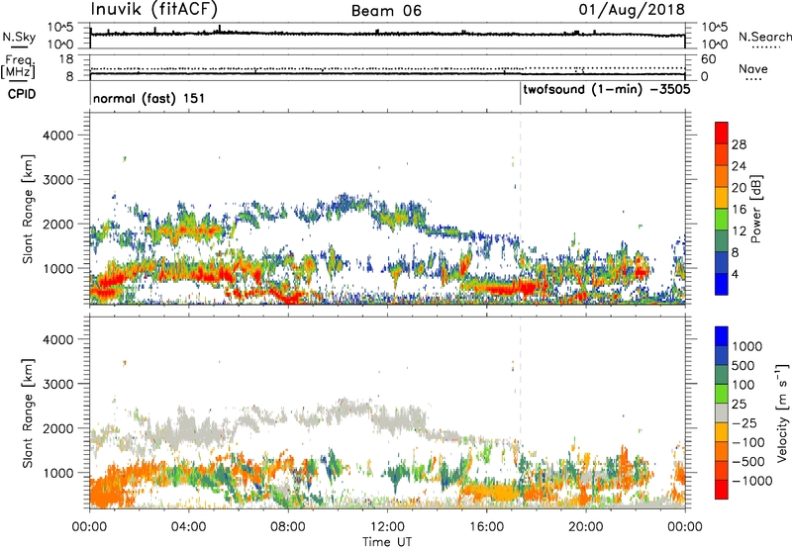
Task: Click the 'Velocity [m s-1]' colorbar title
Action: click(783, 412)
